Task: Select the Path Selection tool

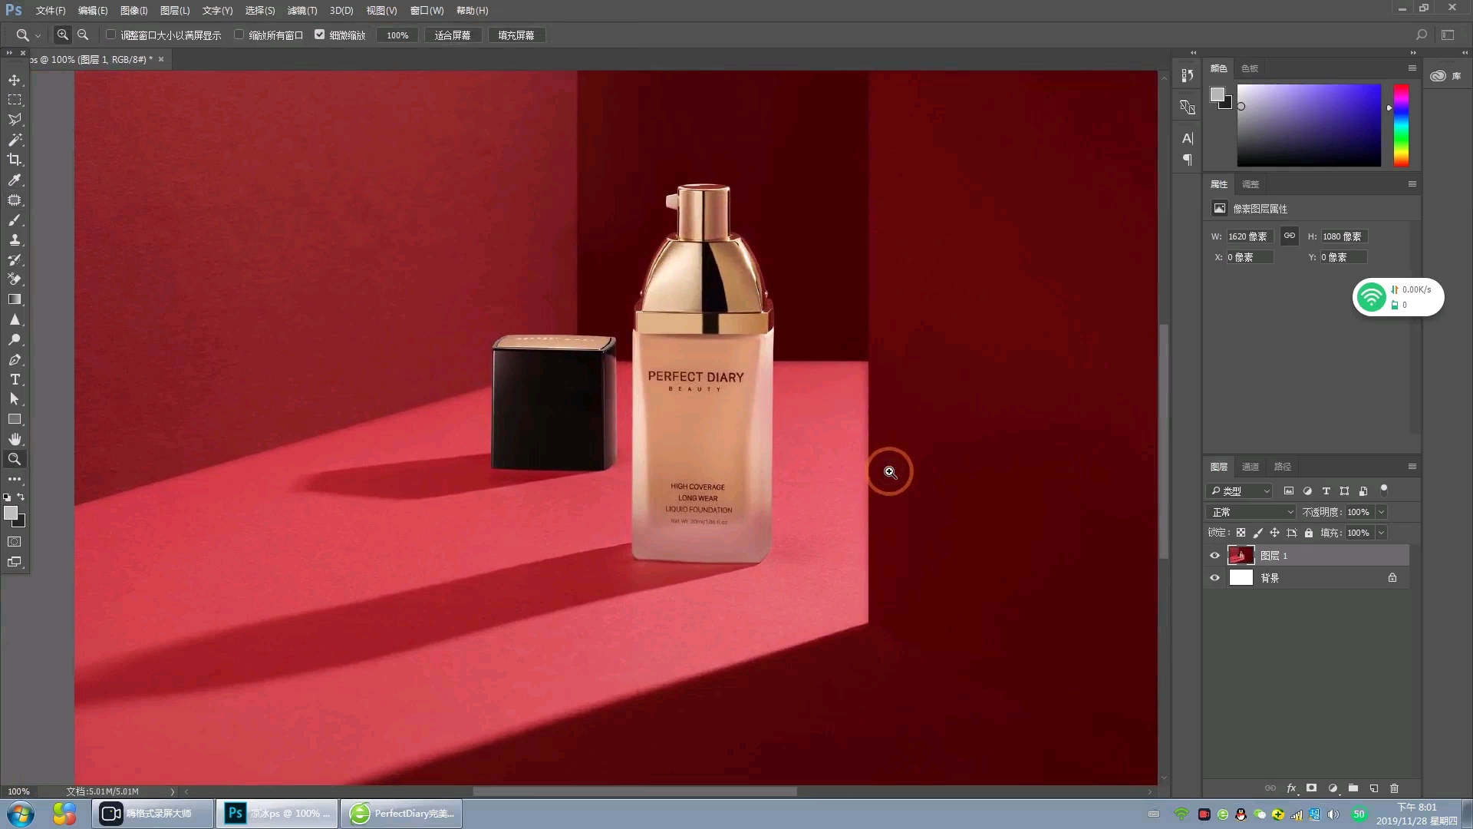Action: coord(15,399)
